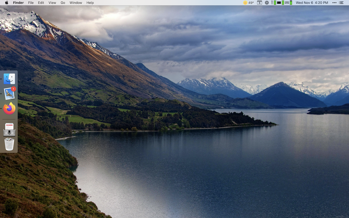Open the Downloads stack in the Dock
349x218 pixels.
coord(9,130)
